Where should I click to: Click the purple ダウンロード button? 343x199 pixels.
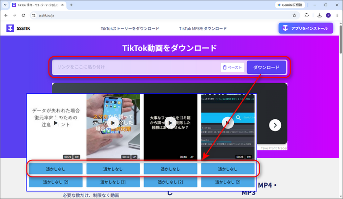point(266,67)
